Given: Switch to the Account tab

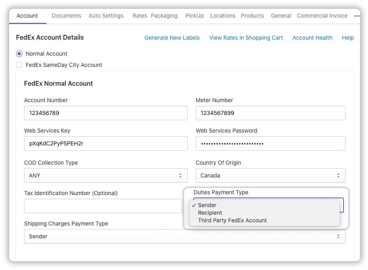Looking at the screenshot, I should pyautogui.click(x=27, y=16).
